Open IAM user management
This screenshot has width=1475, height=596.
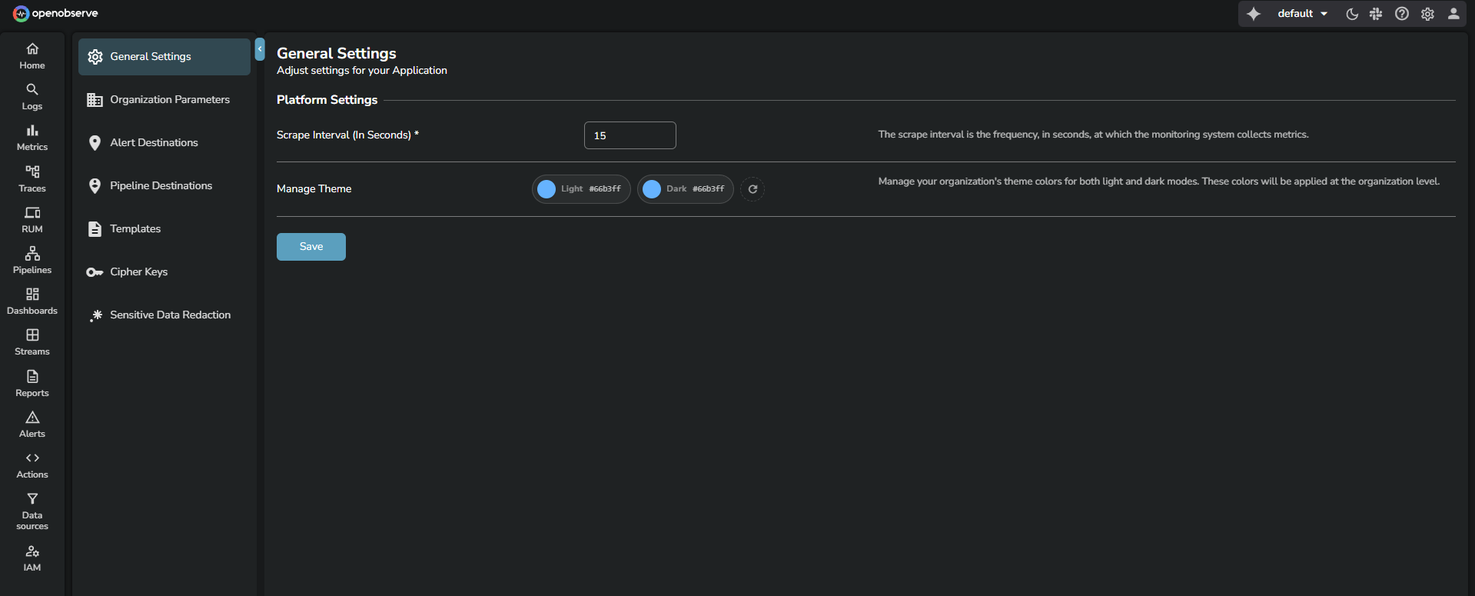32,558
